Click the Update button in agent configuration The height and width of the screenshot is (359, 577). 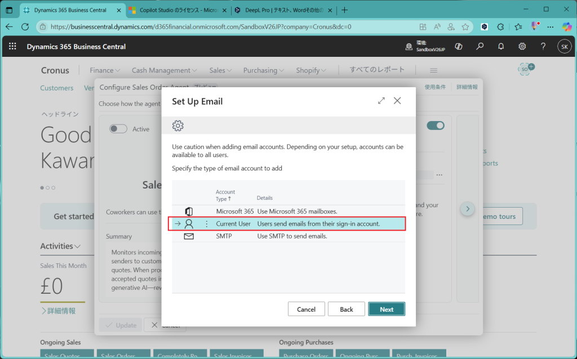click(121, 325)
